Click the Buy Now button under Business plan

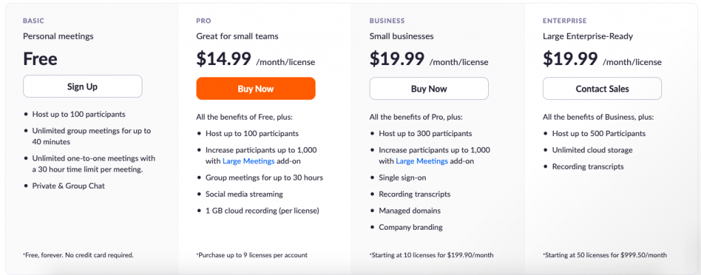(429, 89)
